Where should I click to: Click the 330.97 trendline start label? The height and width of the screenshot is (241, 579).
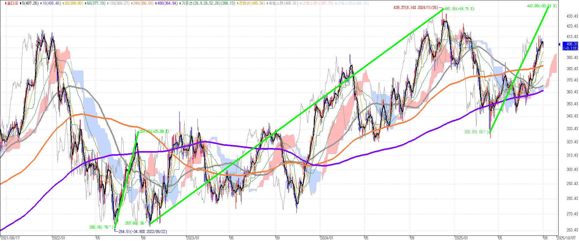tap(477, 132)
